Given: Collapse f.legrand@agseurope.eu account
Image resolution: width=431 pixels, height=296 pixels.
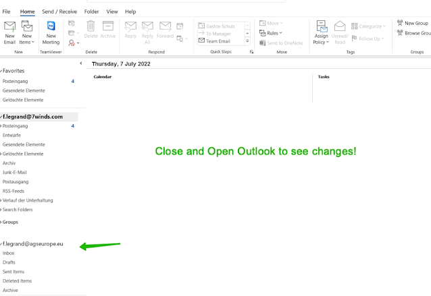Looking at the screenshot, I should click(1, 244).
